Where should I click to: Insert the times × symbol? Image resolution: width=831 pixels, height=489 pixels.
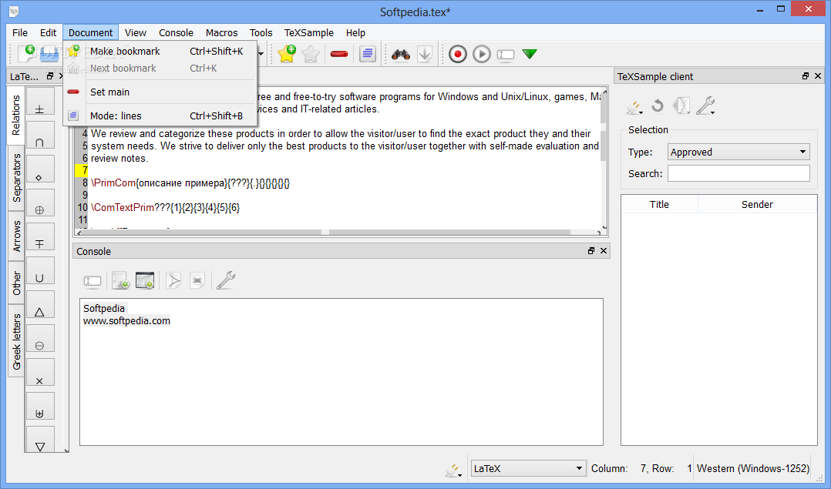pyautogui.click(x=40, y=373)
